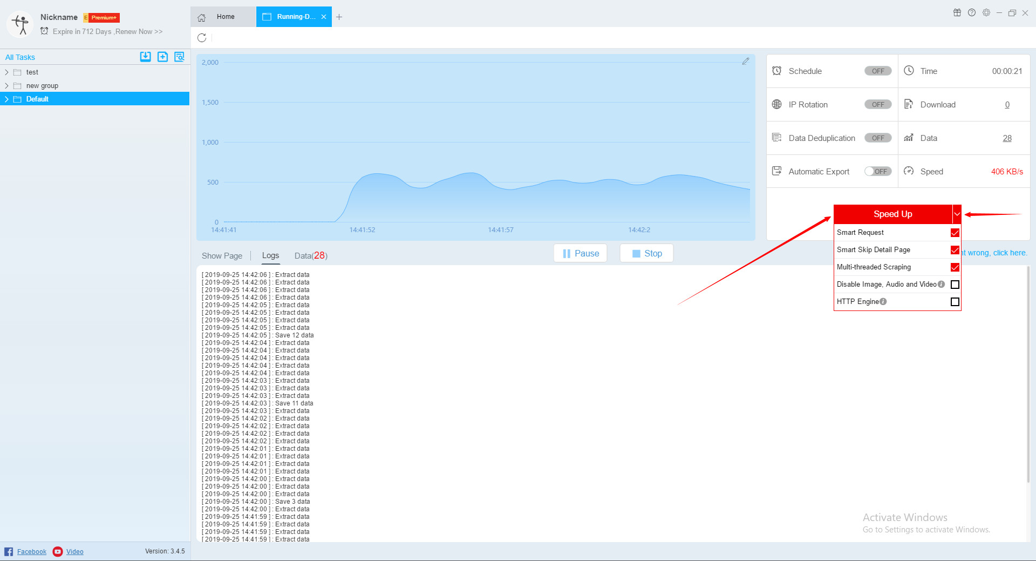
Task: Click the 'Save 12 data' log entry
Action: tap(258, 335)
